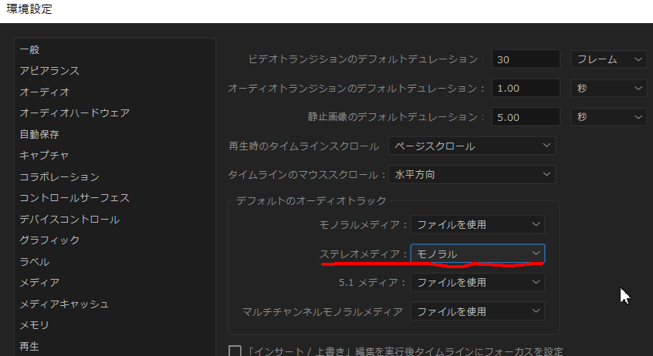
Task: Open the オーディオ preferences category
Action: 44,92
